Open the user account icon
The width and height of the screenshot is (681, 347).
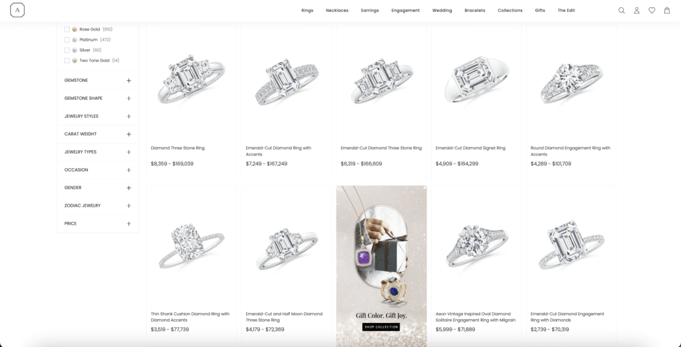point(636,11)
